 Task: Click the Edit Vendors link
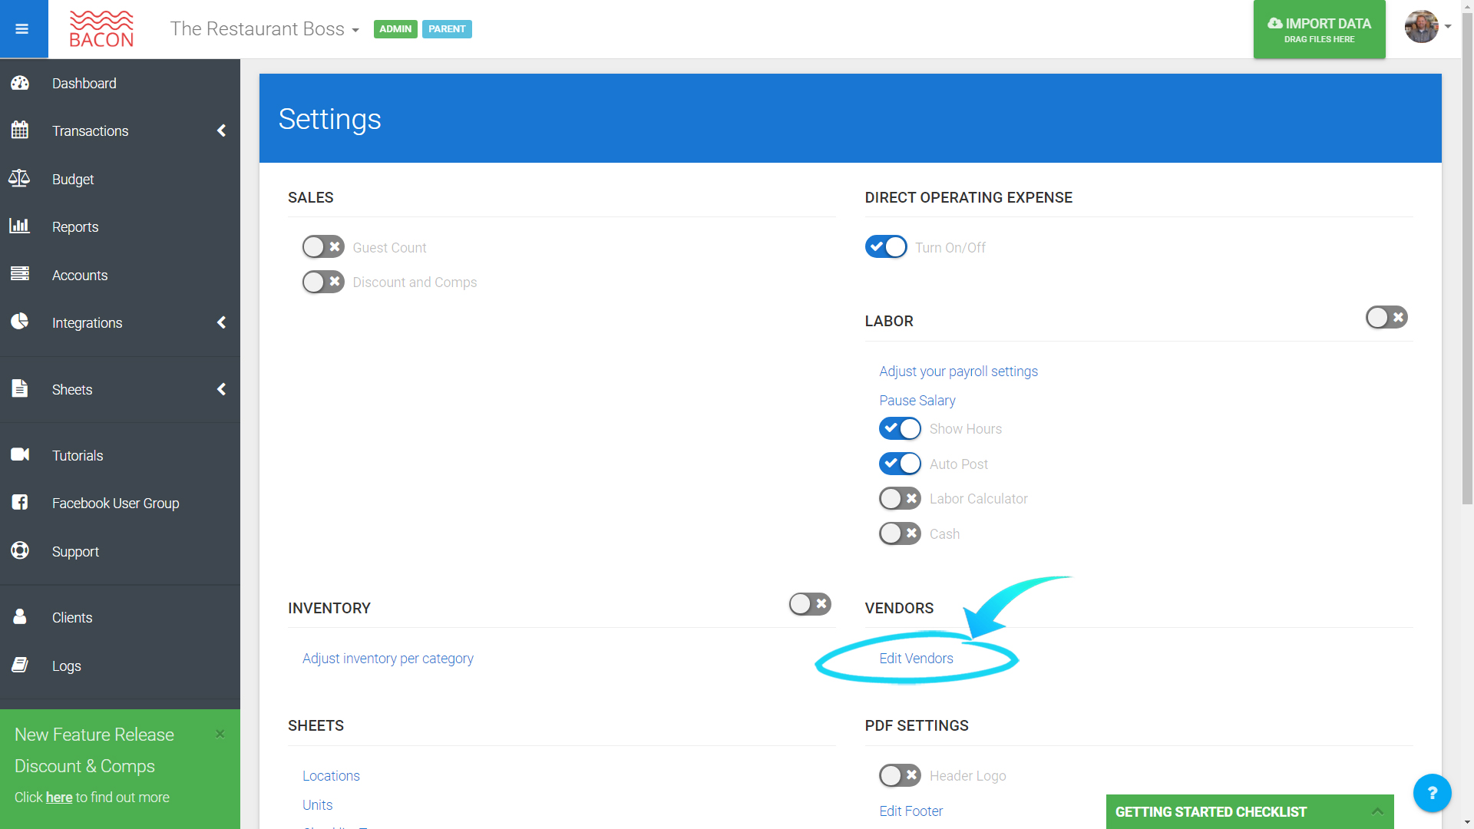point(916,659)
